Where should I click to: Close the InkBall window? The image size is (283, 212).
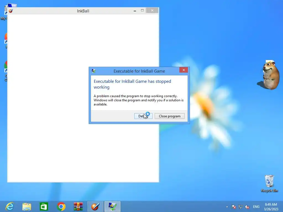[152, 10]
